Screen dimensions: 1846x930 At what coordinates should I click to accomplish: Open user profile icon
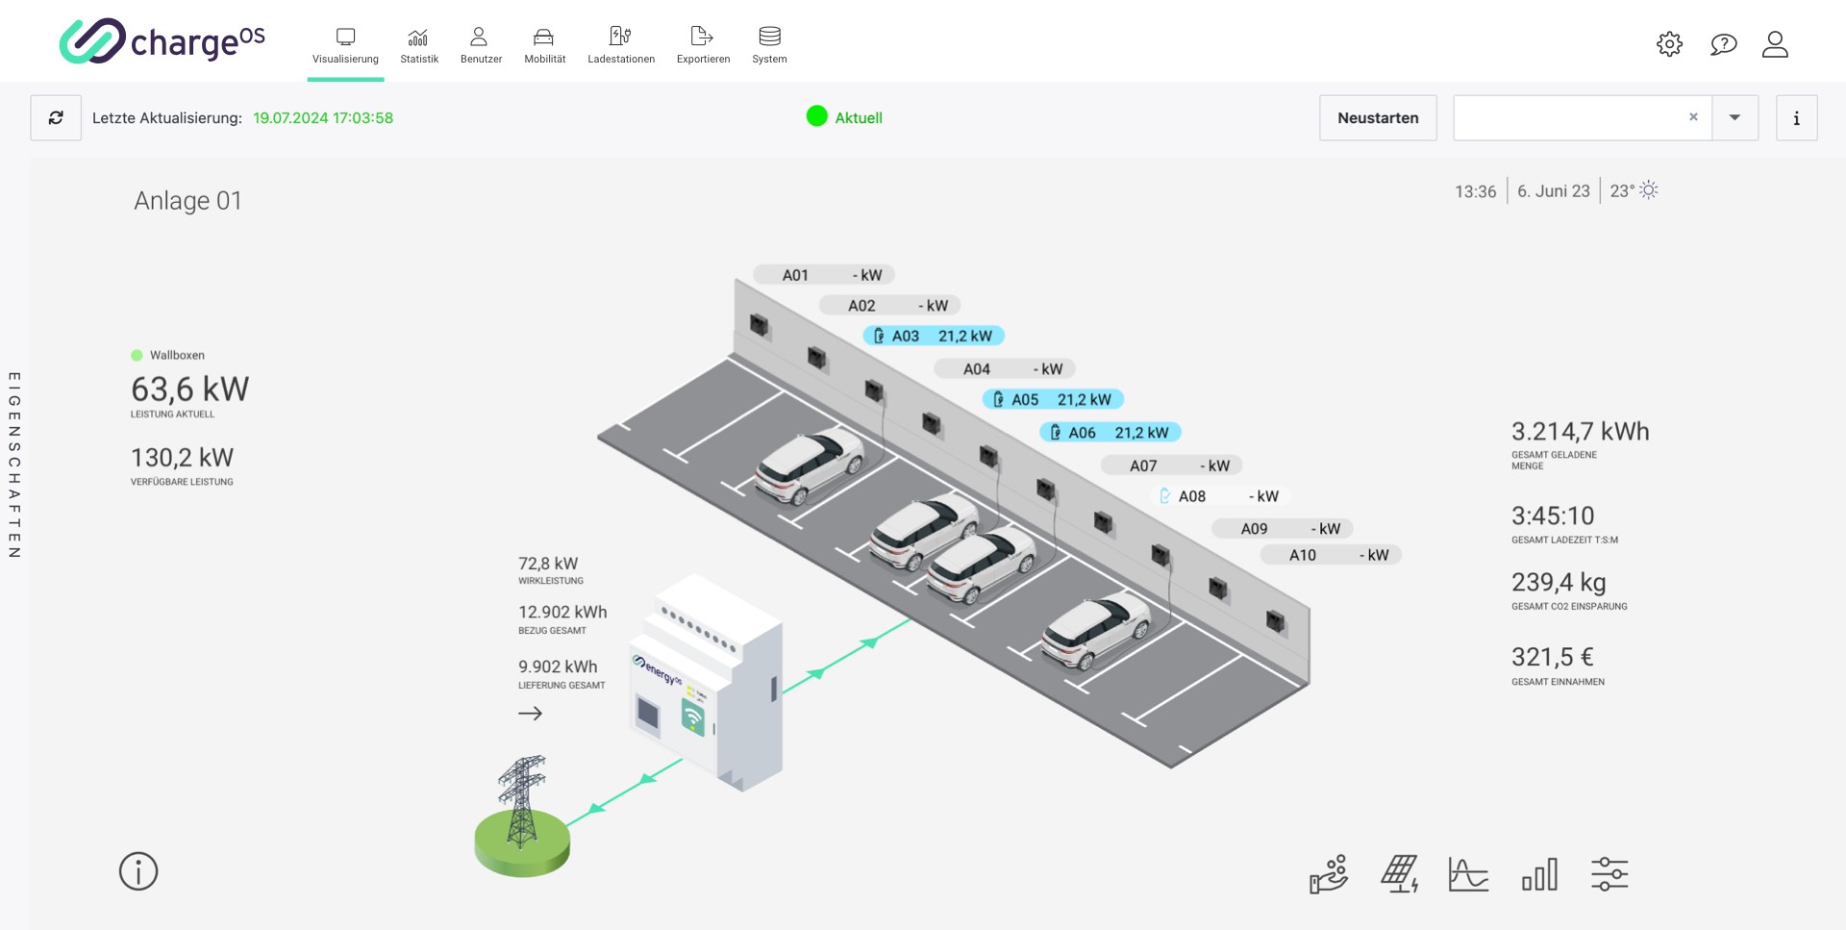[1775, 44]
